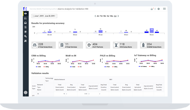The height and width of the screenshot is (110, 190).
Task: Click the 204 MOM Subscribers card
Action: click(x=152, y=45)
